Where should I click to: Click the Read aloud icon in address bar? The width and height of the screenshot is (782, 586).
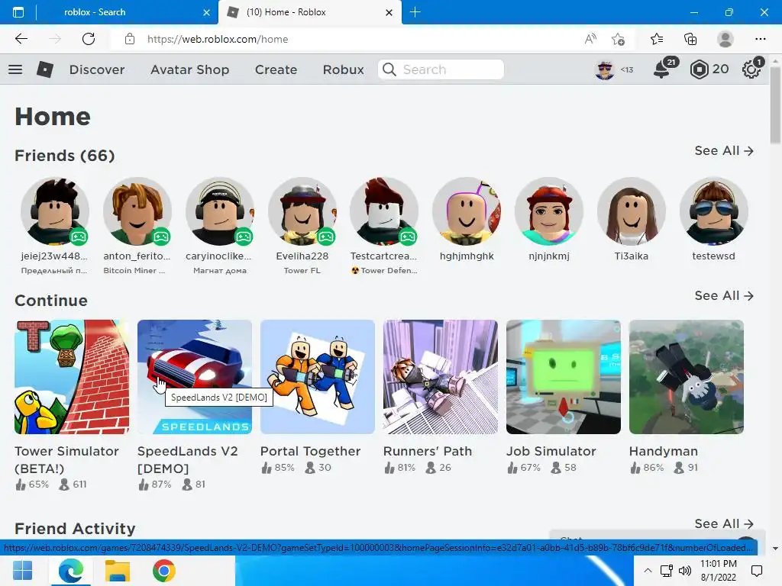pos(590,39)
